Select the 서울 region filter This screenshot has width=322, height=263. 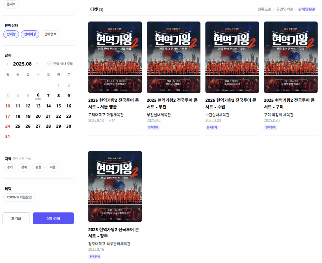click(x=53, y=168)
